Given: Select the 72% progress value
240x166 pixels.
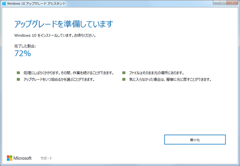Looking at the screenshot, I should click(23, 53).
